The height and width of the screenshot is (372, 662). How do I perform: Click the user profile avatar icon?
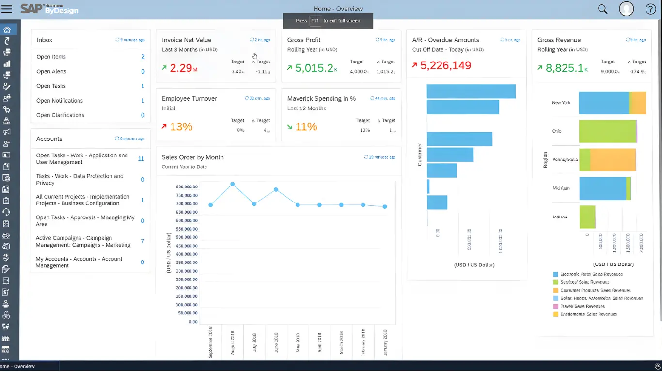coord(626,9)
